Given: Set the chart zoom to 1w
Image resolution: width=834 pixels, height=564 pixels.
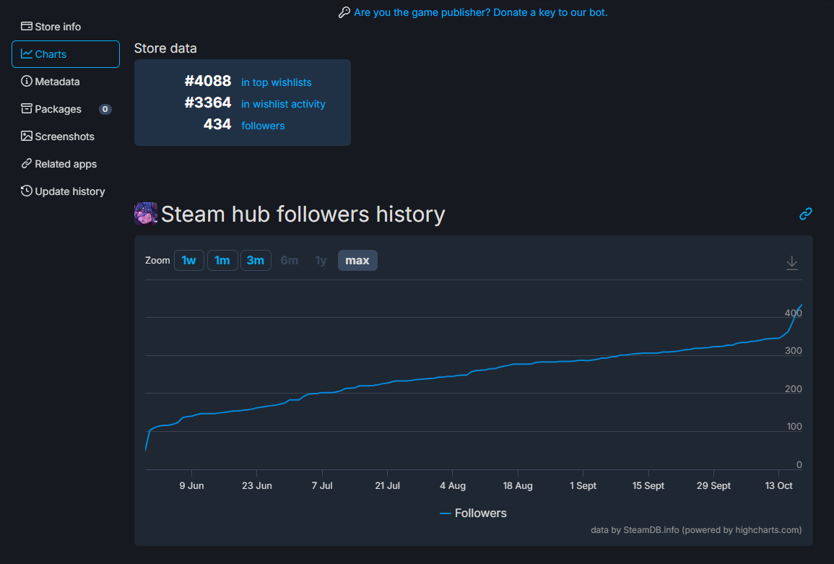Looking at the screenshot, I should click(188, 260).
